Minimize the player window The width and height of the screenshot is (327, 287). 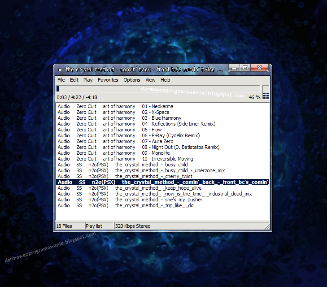[234, 68]
